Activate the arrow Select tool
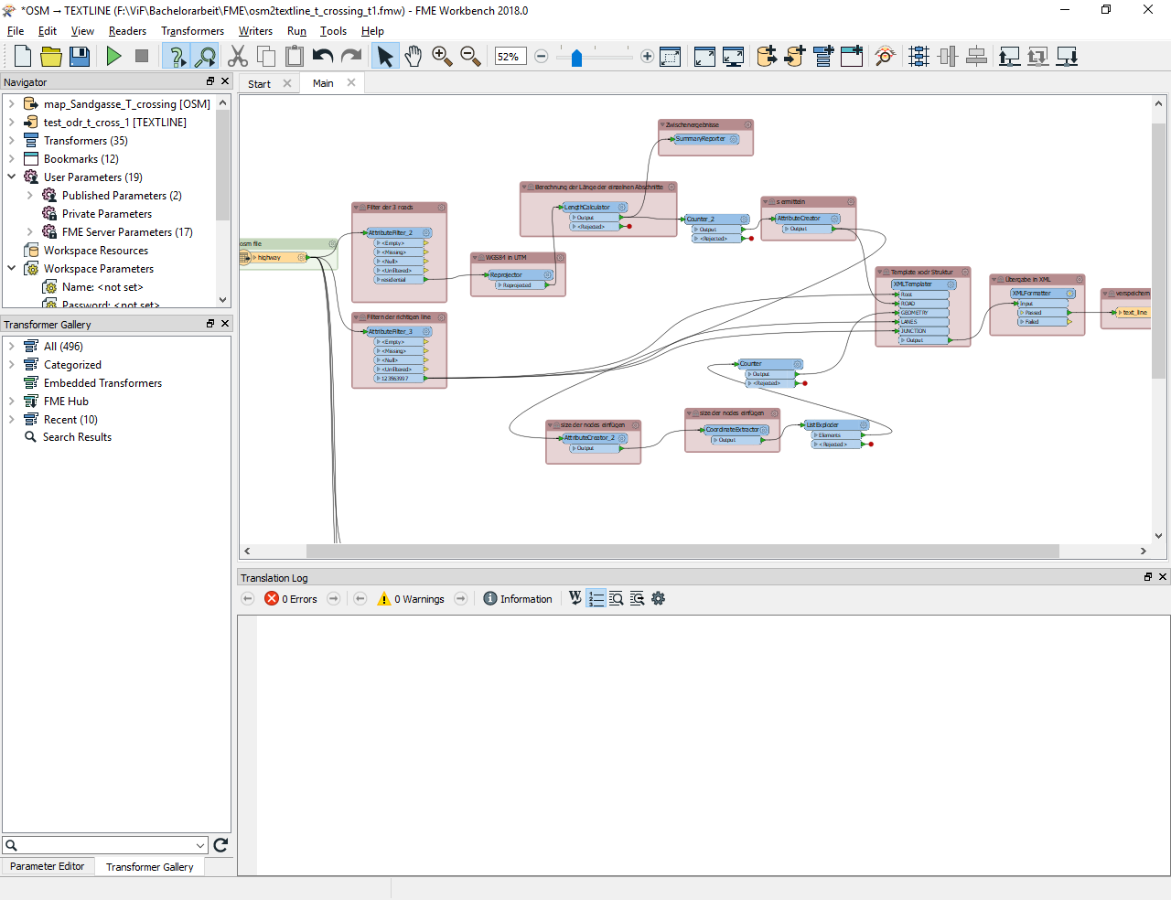 click(x=385, y=57)
